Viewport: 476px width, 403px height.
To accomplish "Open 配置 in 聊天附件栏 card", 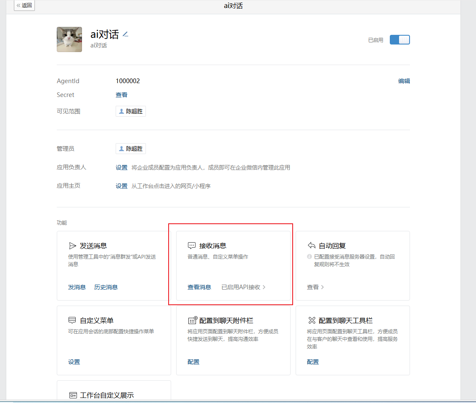I will click(x=193, y=362).
